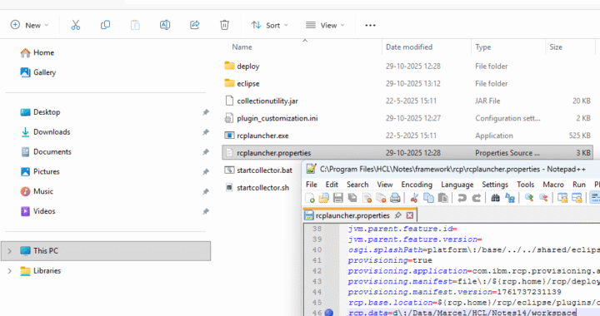Unpin Downloads from quick access
Viewport: 600px width, 316px height.
206,132
